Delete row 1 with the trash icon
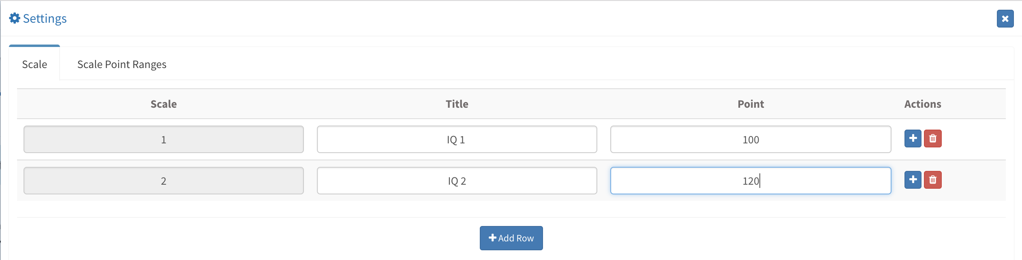This screenshot has width=1022, height=260. [x=932, y=139]
